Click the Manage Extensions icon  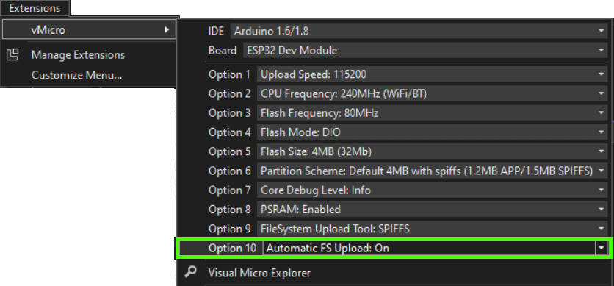point(13,55)
